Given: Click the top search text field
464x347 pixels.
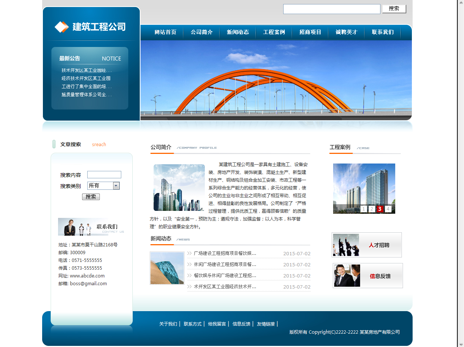Looking at the screenshot, I should (332, 9).
